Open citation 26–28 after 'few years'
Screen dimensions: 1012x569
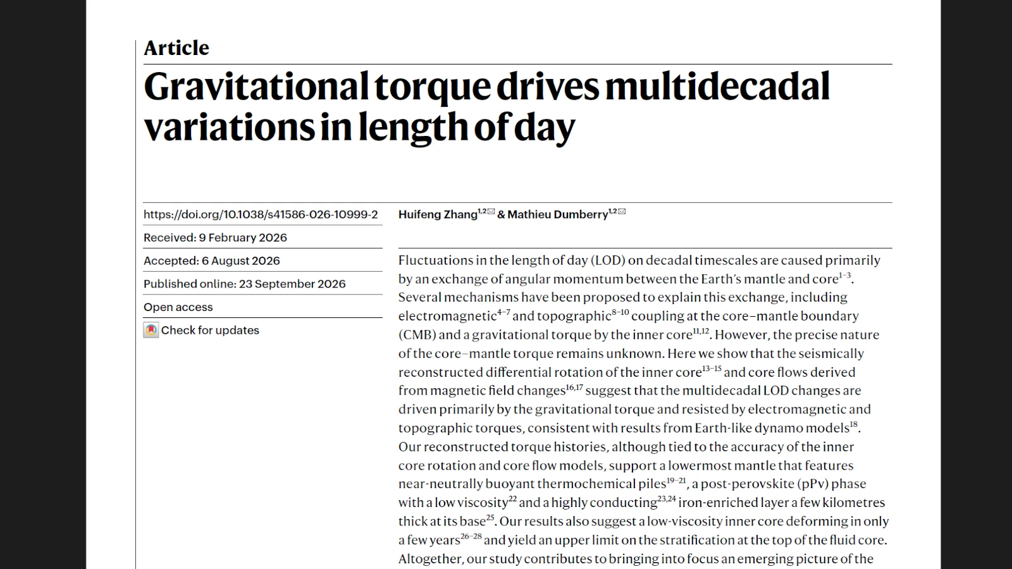(471, 535)
